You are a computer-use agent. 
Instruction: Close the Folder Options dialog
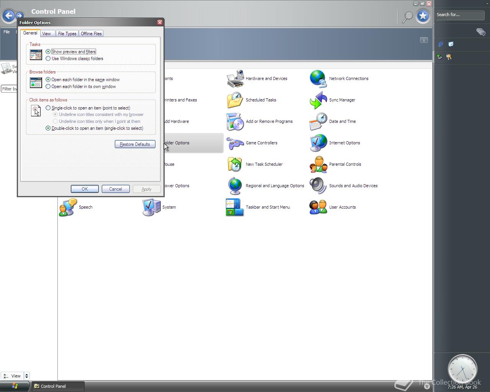tap(160, 22)
